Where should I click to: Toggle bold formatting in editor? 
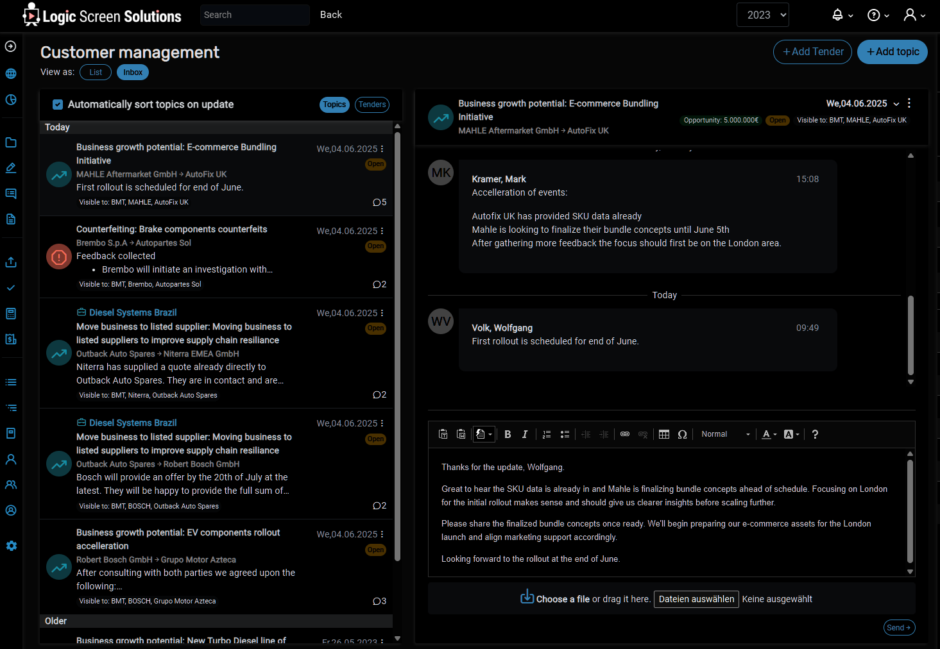[x=508, y=434]
